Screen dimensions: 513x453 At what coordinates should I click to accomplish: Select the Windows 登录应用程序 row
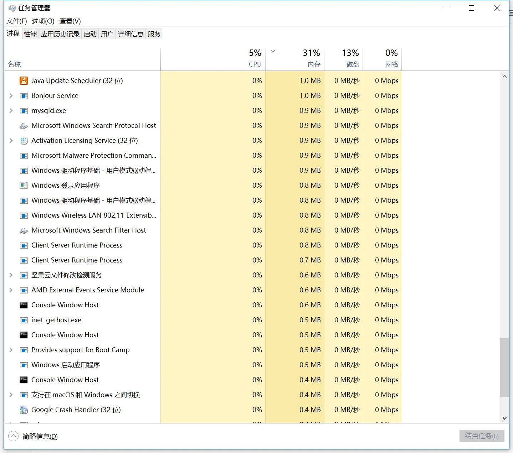point(203,186)
